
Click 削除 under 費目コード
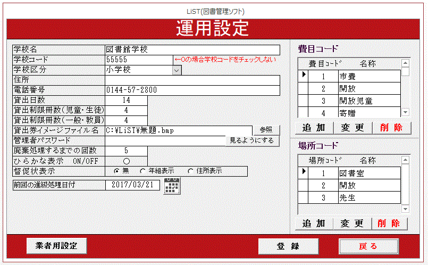click(x=391, y=128)
